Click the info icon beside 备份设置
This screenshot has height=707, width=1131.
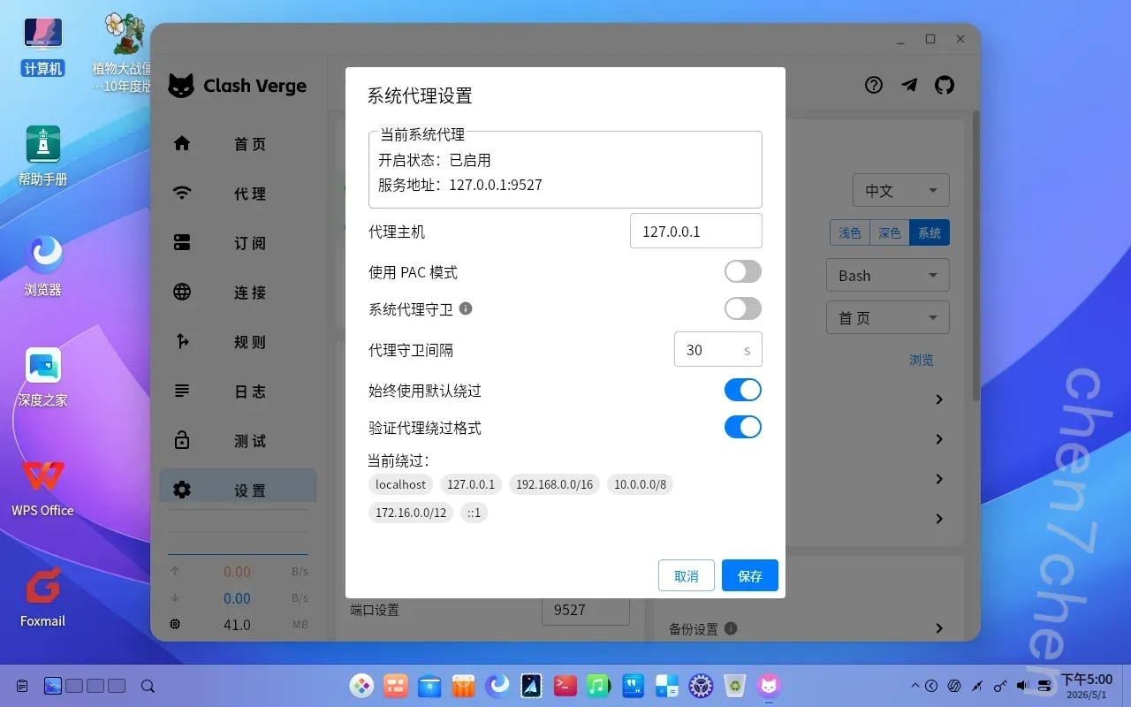coord(731,628)
